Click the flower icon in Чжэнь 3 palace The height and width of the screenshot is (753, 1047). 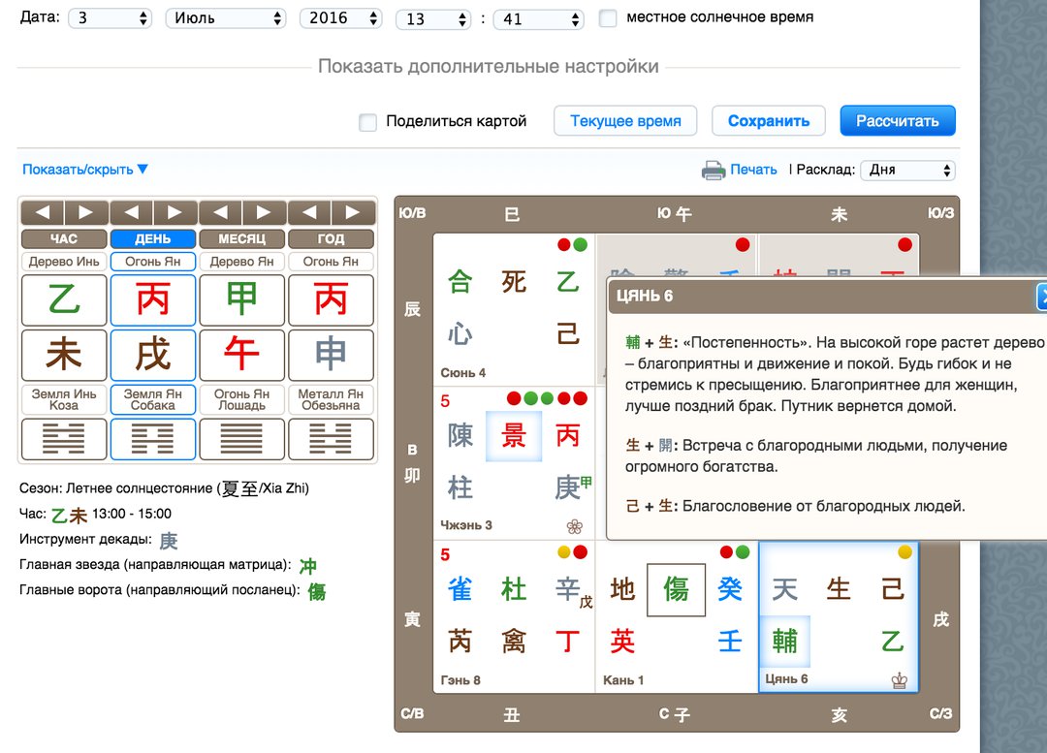(575, 526)
